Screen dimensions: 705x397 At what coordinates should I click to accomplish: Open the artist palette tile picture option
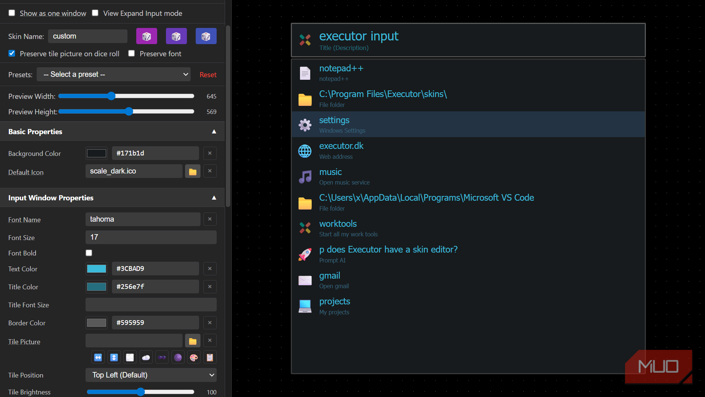coord(194,357)
